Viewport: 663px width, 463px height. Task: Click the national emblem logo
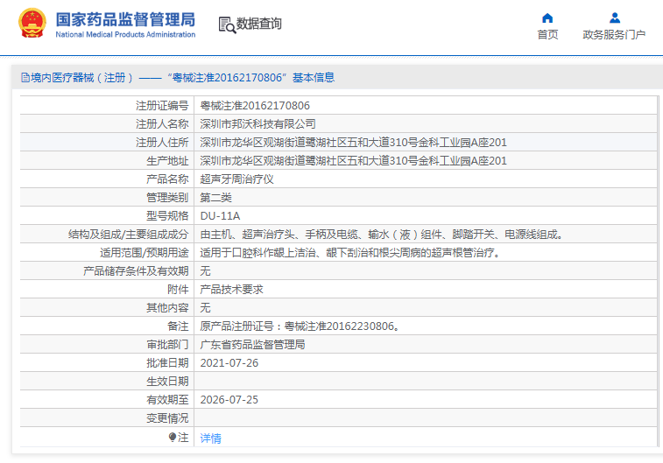tap(32, 24)
